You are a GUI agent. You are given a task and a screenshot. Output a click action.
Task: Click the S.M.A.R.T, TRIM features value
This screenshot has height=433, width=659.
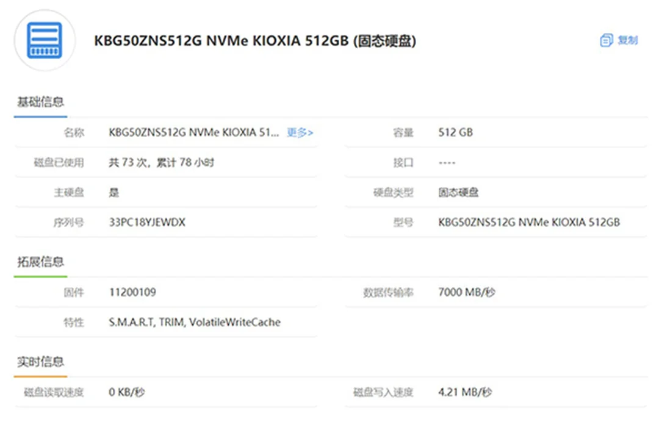(x=195, y=322)
